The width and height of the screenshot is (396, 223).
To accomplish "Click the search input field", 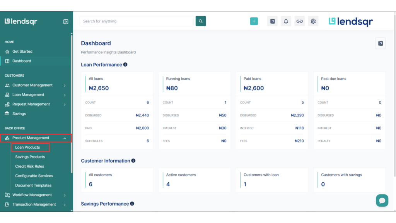I will (137, 21).
